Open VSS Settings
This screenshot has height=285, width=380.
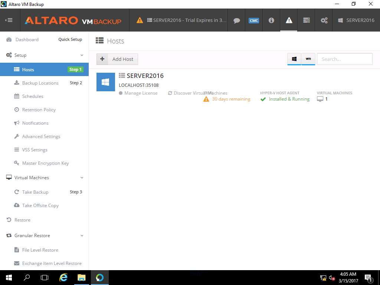(x=35, y=150)
